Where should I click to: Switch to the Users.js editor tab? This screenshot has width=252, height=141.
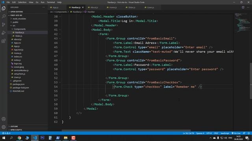click(150, 7)
